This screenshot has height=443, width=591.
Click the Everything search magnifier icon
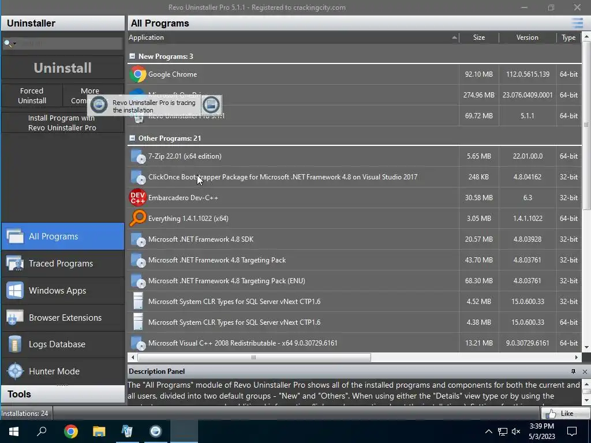(137, 218)
